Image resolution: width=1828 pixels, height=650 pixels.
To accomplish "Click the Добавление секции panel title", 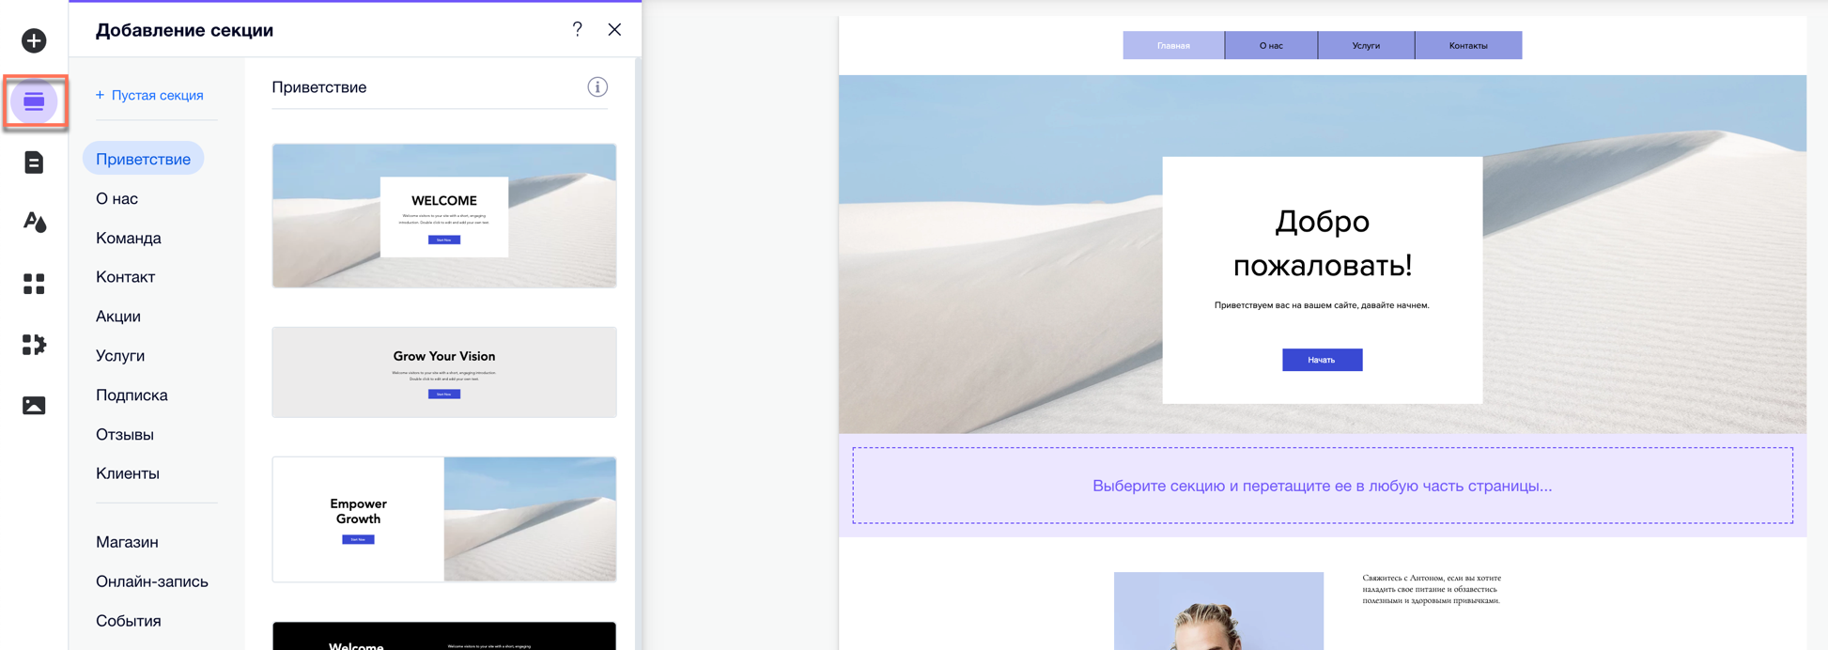I will click(184, 30).
